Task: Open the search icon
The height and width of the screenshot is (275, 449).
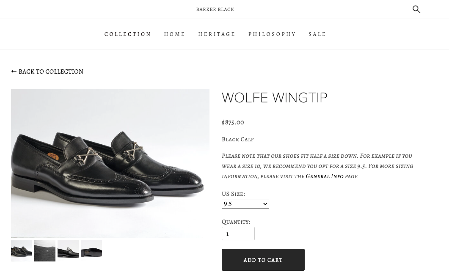Action: pyautogui.click(x=416, y=9)
